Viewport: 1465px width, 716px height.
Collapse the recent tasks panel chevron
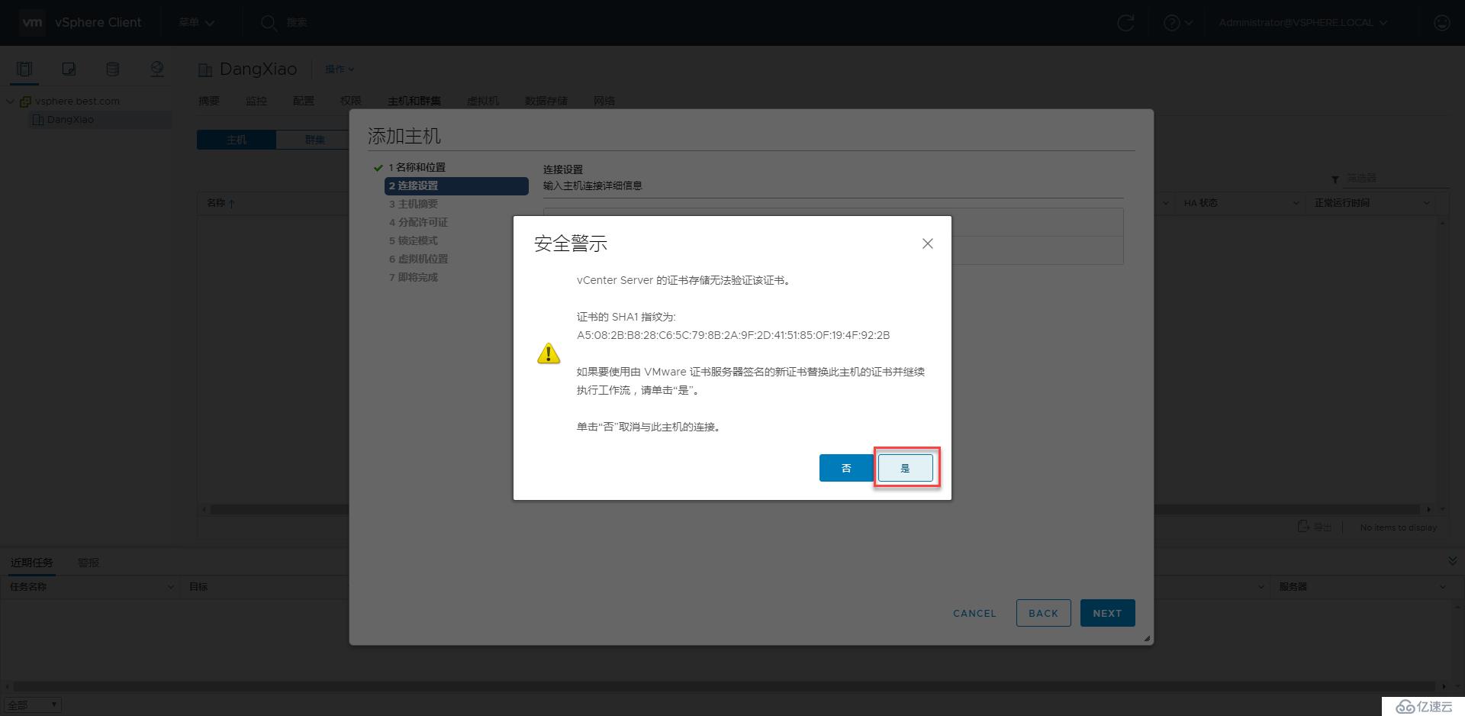[x=1452, y=561]
